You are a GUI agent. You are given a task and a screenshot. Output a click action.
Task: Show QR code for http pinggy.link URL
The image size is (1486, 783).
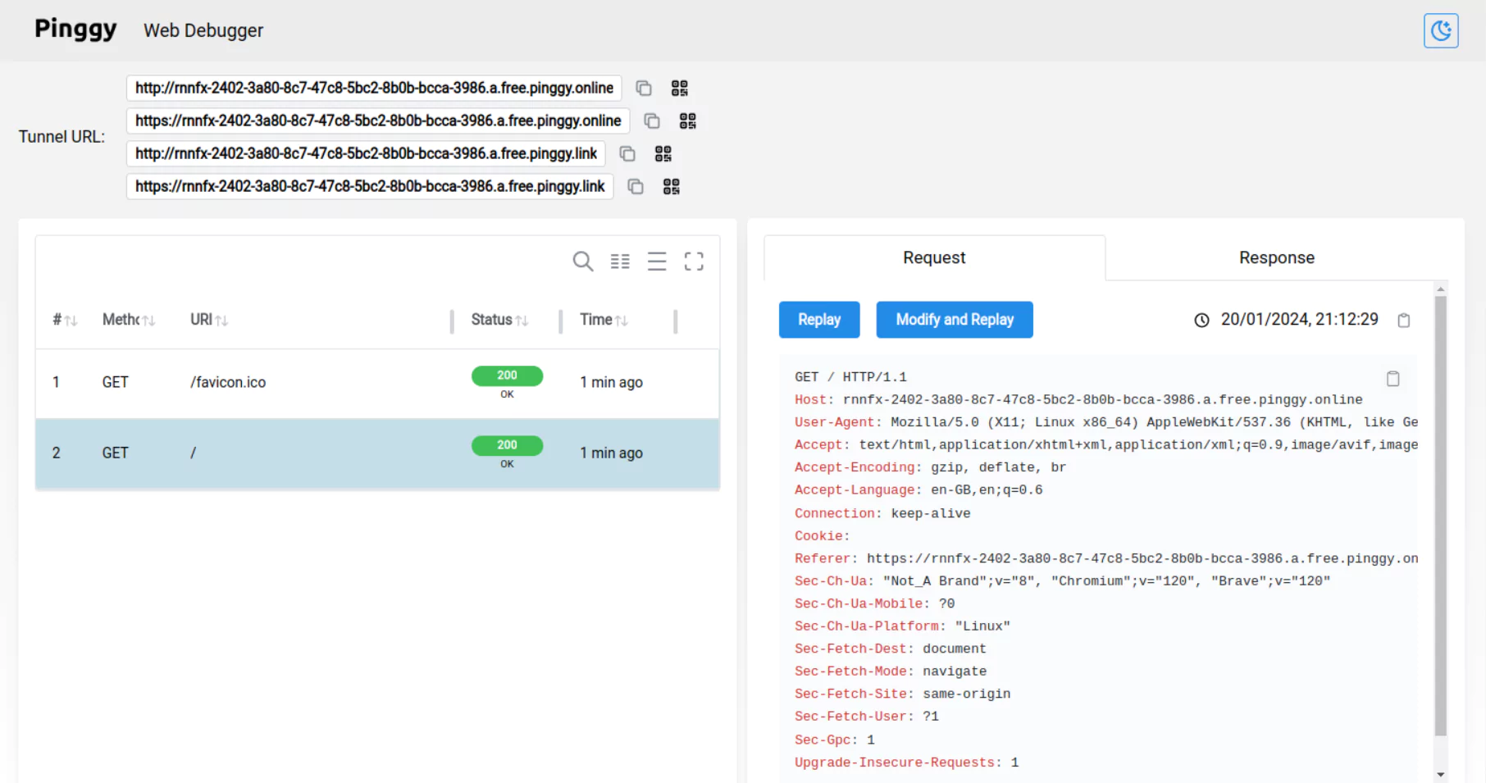(663, 153)
